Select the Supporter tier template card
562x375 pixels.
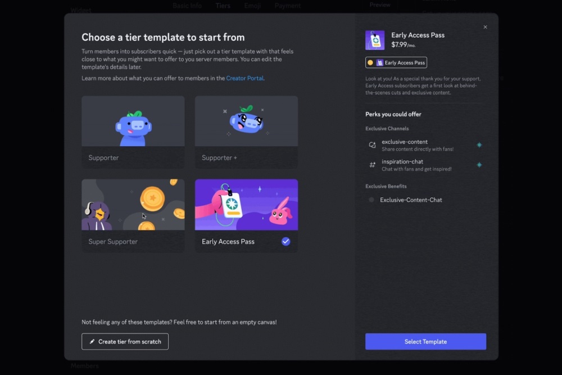tap(133, 132)
